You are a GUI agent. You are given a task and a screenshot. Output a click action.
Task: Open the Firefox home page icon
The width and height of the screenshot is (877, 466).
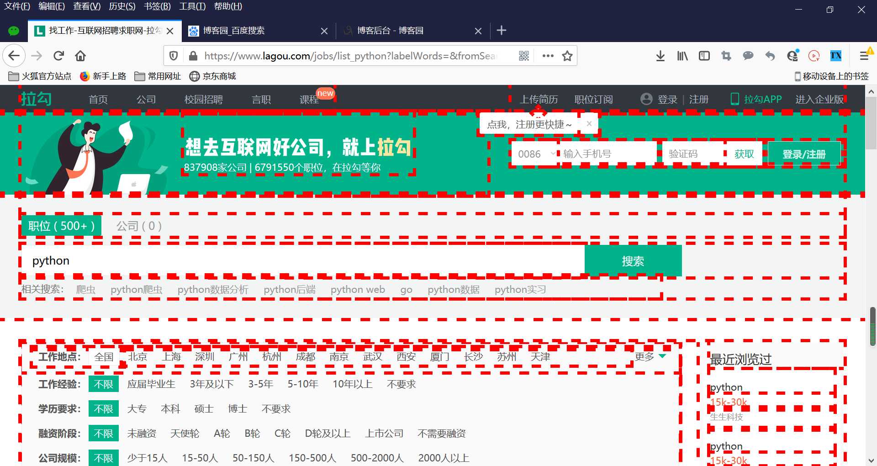(x=80, y=56)
